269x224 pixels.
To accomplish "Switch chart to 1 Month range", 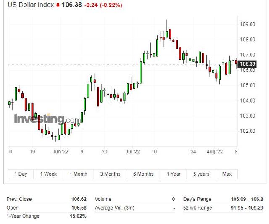I will (x=79, y=174).
